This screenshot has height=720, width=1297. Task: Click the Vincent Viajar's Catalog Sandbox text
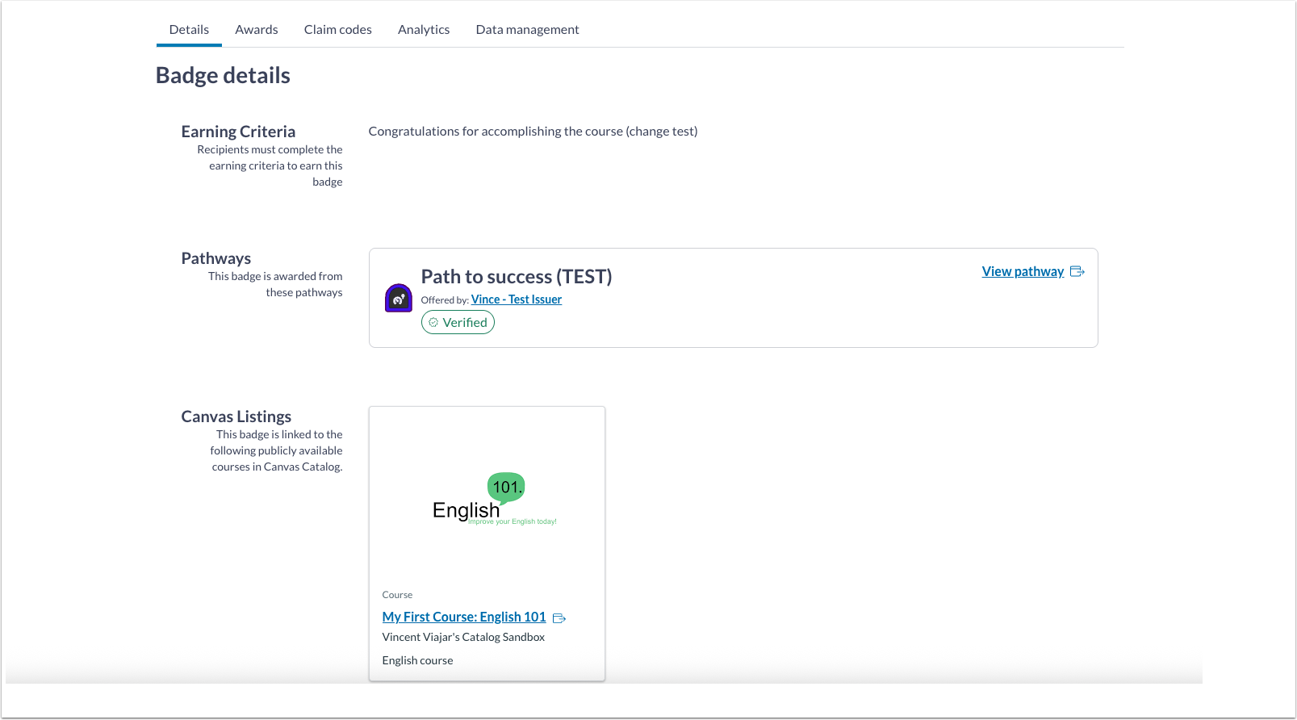click(463, 637)
